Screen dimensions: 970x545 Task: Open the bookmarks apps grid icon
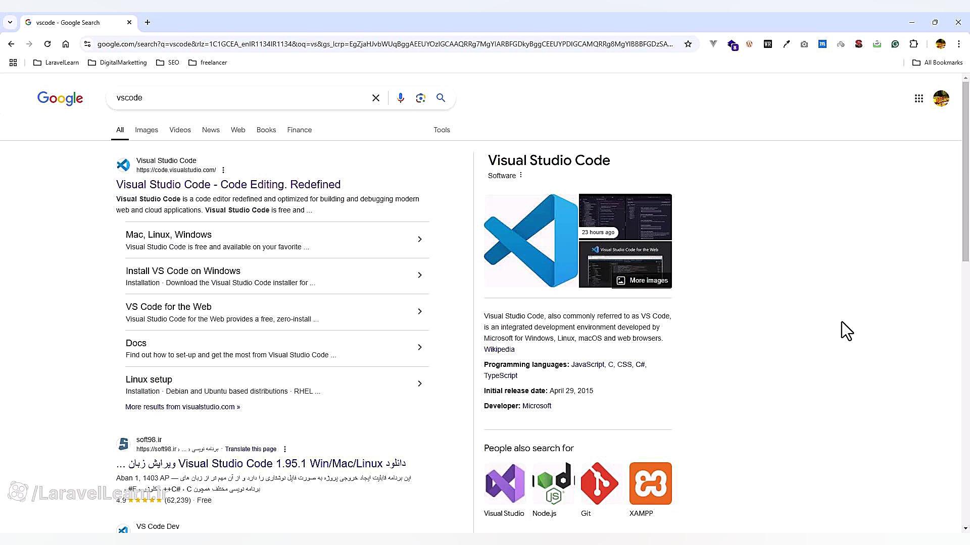click(13, 63)
